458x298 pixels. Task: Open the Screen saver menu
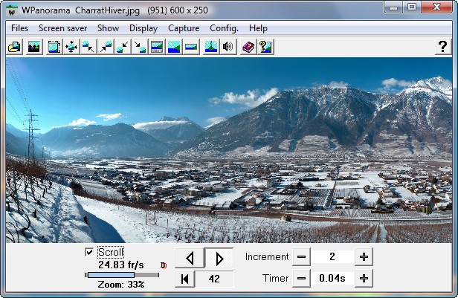pos(62,28)
